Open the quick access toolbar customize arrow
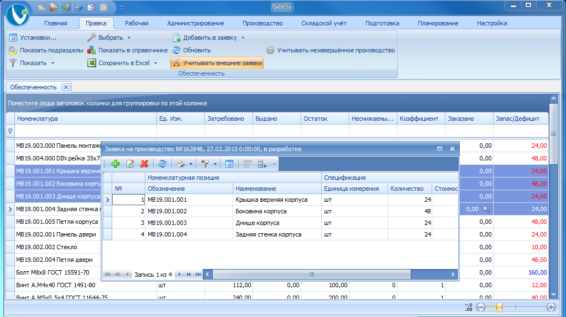This screenshot has height=317, width=566. pyautogui.click(x=122, y=8)
